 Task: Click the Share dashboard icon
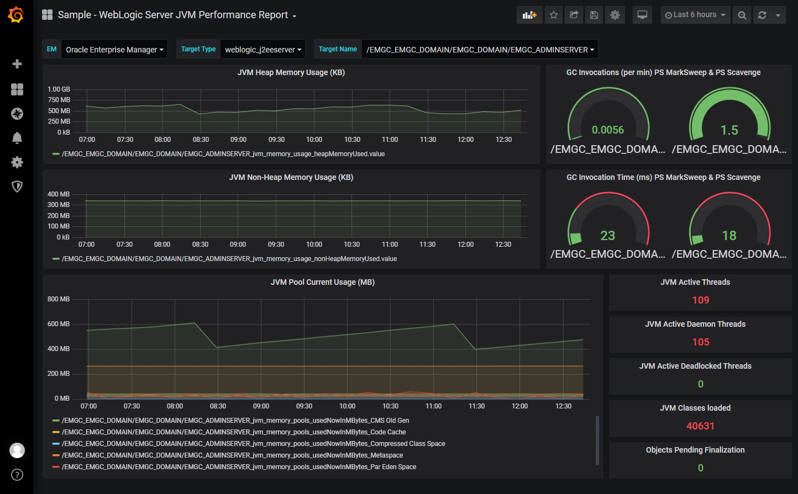tap(574, 15)
